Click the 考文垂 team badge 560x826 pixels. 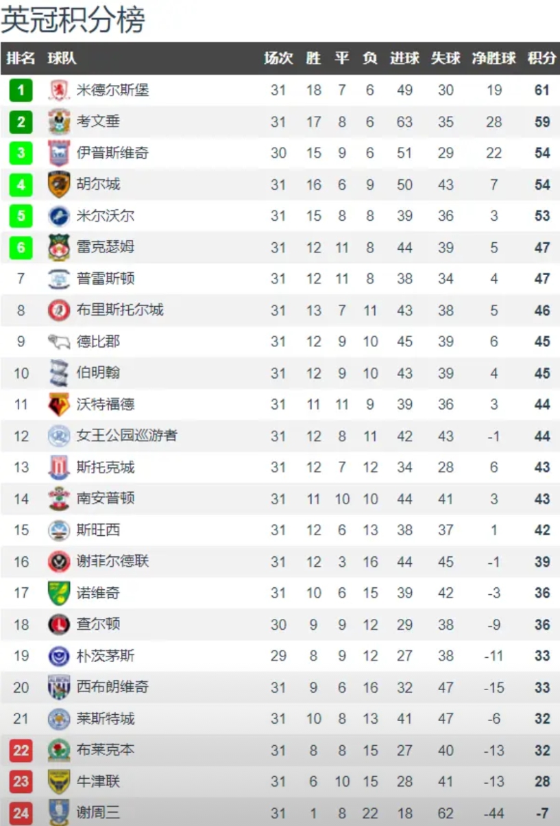pyautogui.click(x=60, y=122)
